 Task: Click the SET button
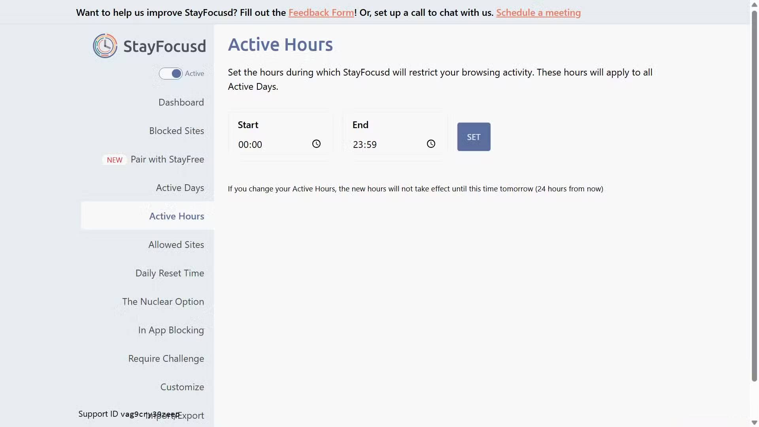pyautogui.click(x=474, y=137)
